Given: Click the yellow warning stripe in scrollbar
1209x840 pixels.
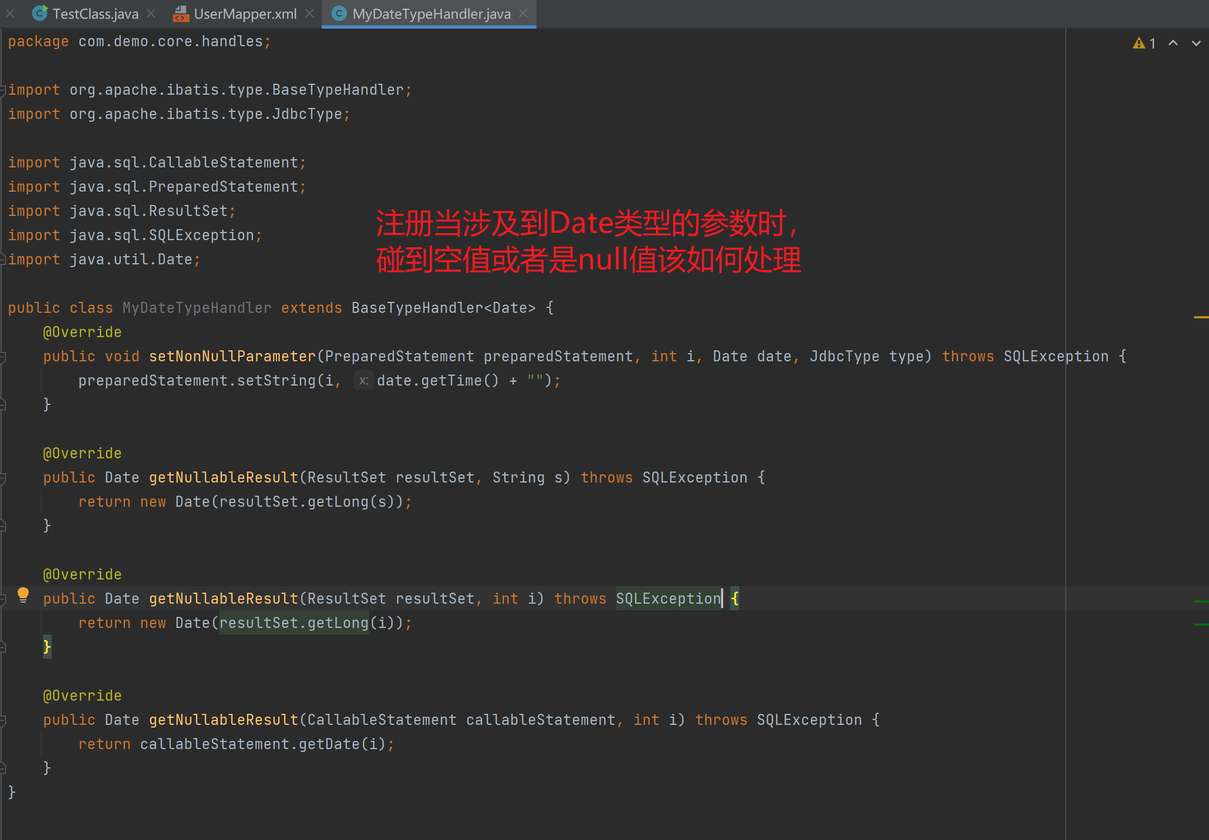Looking at the screenshot, I should click(1201, 317).
